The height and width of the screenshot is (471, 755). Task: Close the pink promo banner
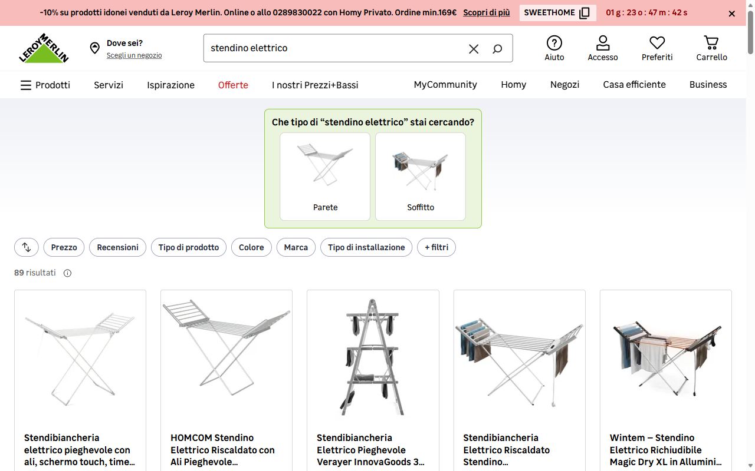pos(732,14)
